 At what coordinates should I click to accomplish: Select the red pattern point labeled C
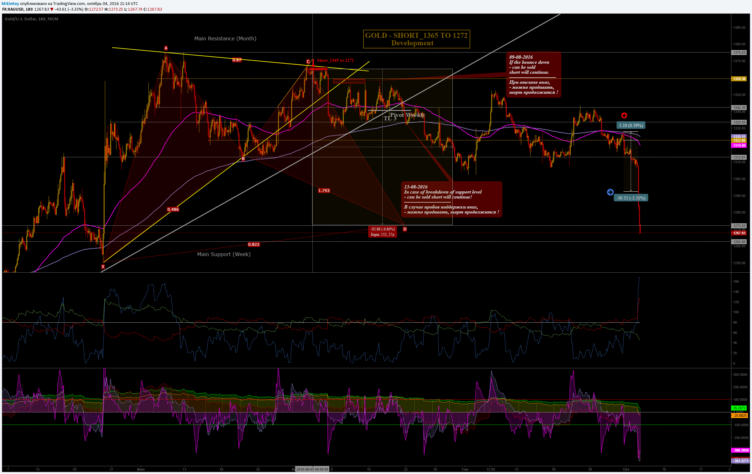click(308, 62)
